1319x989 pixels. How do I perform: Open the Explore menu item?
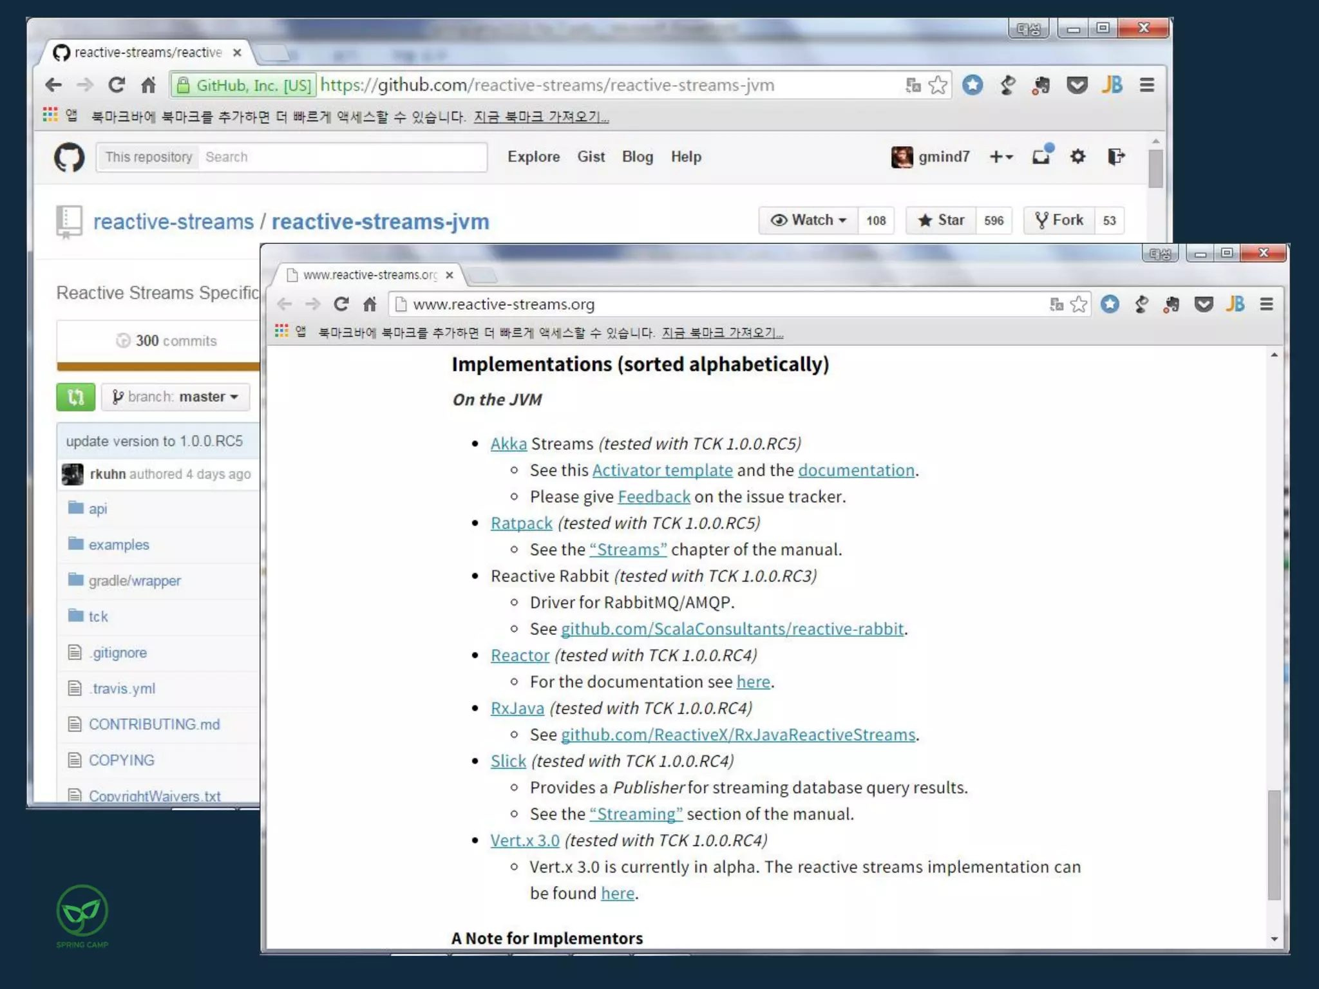tap(533, 156)
